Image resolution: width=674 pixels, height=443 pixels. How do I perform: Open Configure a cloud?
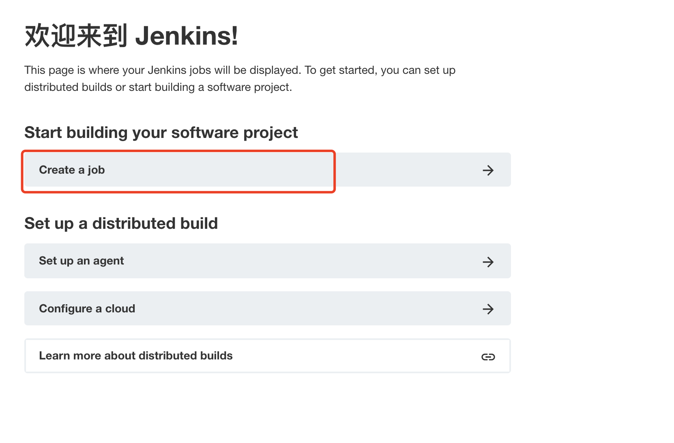point(267,308)
